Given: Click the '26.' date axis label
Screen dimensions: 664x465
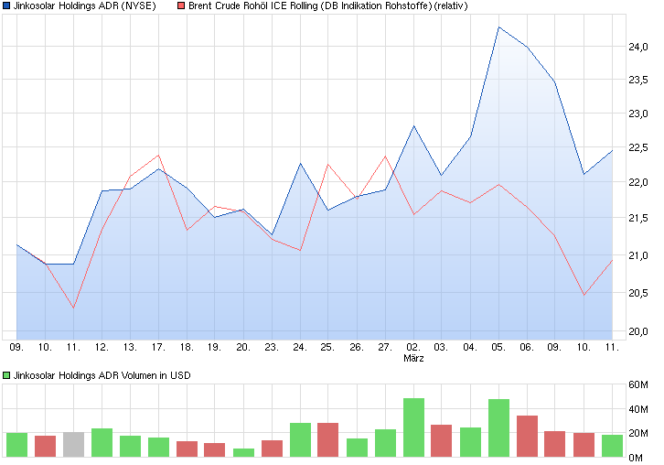Looking at the screenshot, I should 357,347.
